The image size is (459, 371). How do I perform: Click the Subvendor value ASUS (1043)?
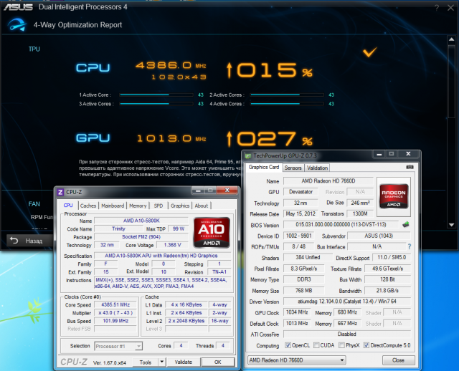379,236
